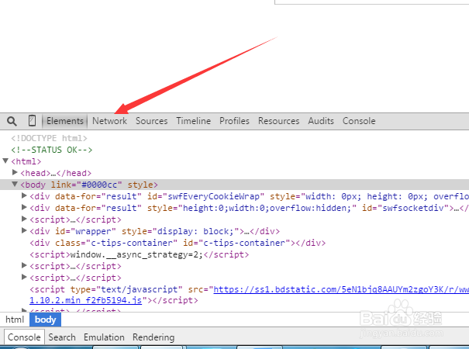
Task: Switch to the Timeline tab
Action: click(194, 121)
